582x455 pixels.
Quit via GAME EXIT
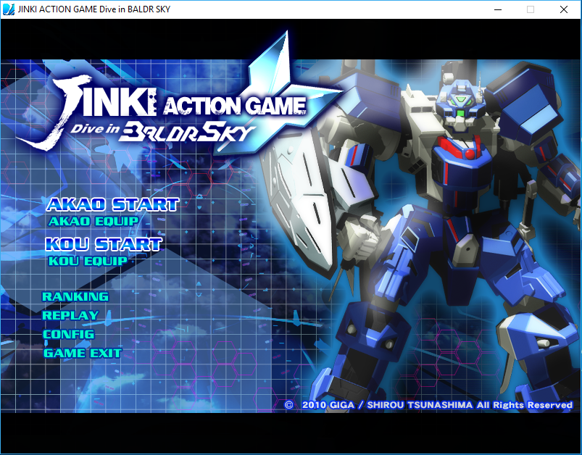(83, 353)
